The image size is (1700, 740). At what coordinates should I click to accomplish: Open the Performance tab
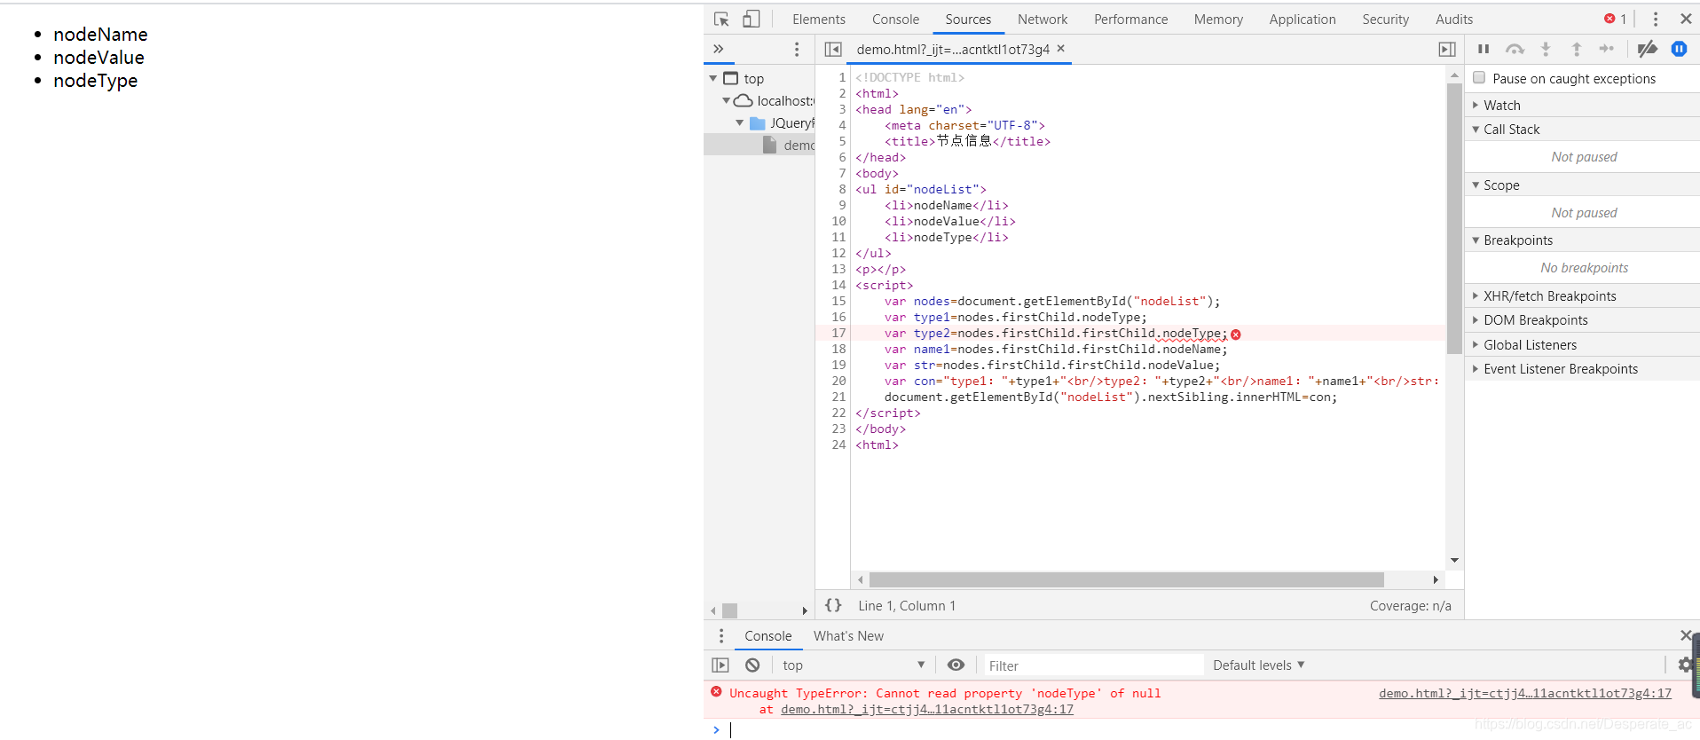(x=1130, y=19)
